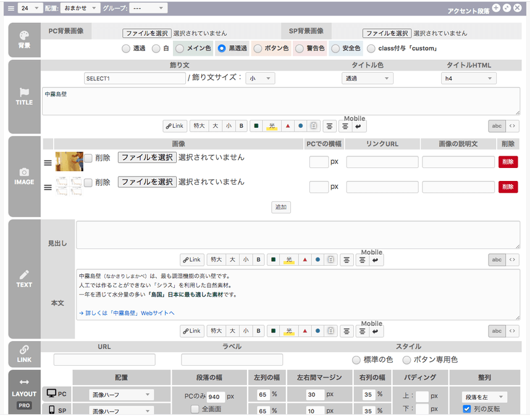Click the Mobile line-break icon in 見出し toolbar
This screenshot has width=530, height=417.
[376, 260]
